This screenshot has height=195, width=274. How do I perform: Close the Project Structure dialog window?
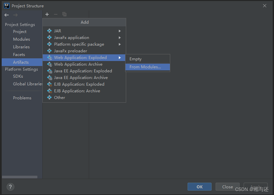[265, 6]
